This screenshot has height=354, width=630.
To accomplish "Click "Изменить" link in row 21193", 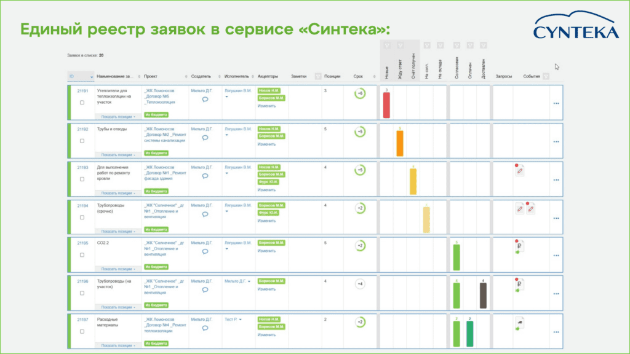I will point(266,190).
